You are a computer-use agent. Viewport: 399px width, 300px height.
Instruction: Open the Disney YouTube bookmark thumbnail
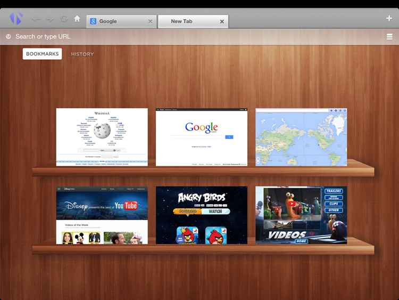point(102,215)
